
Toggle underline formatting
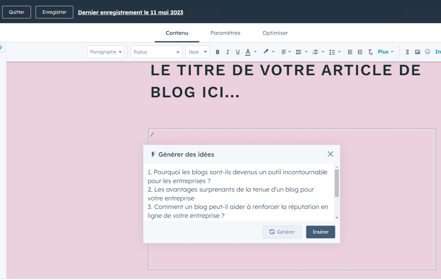click(238, 52)
